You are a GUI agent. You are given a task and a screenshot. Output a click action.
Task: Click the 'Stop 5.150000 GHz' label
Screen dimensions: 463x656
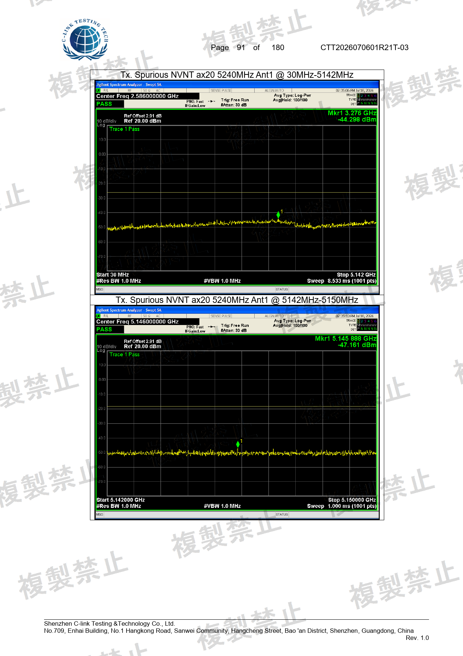tap(352, 500)
